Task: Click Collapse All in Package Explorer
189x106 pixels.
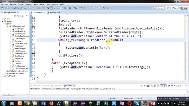Action: (15, 16)
